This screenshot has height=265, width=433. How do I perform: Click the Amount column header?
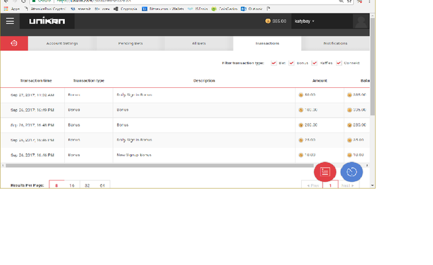pos(320,80)
